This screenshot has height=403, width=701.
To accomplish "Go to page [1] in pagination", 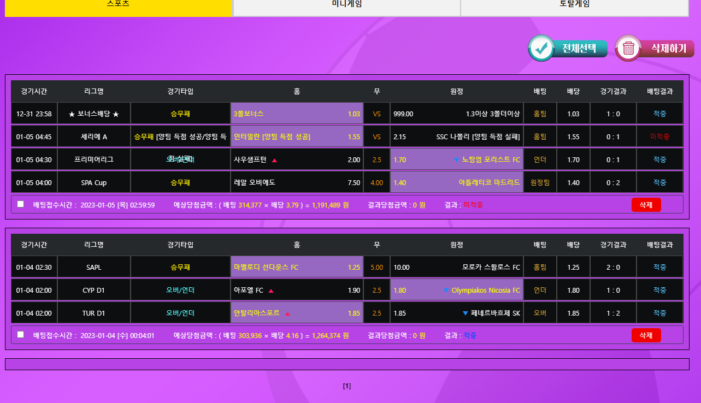I will [347, 386].
